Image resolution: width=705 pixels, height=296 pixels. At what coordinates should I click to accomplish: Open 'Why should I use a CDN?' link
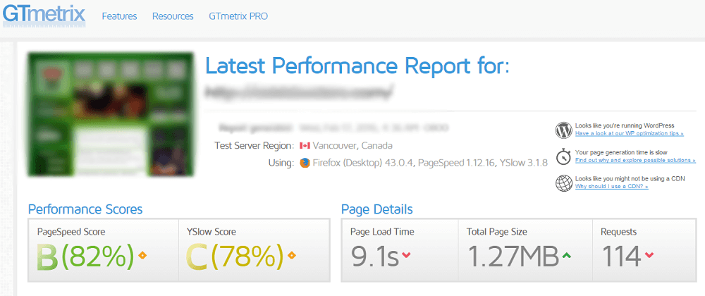[611, 186]
